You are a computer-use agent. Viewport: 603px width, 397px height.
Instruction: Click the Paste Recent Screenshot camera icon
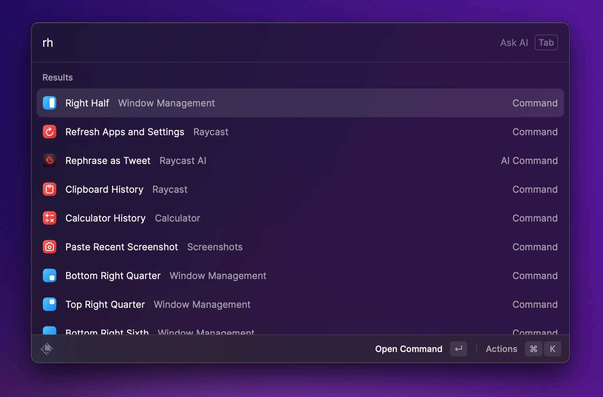tap(50, 247)
